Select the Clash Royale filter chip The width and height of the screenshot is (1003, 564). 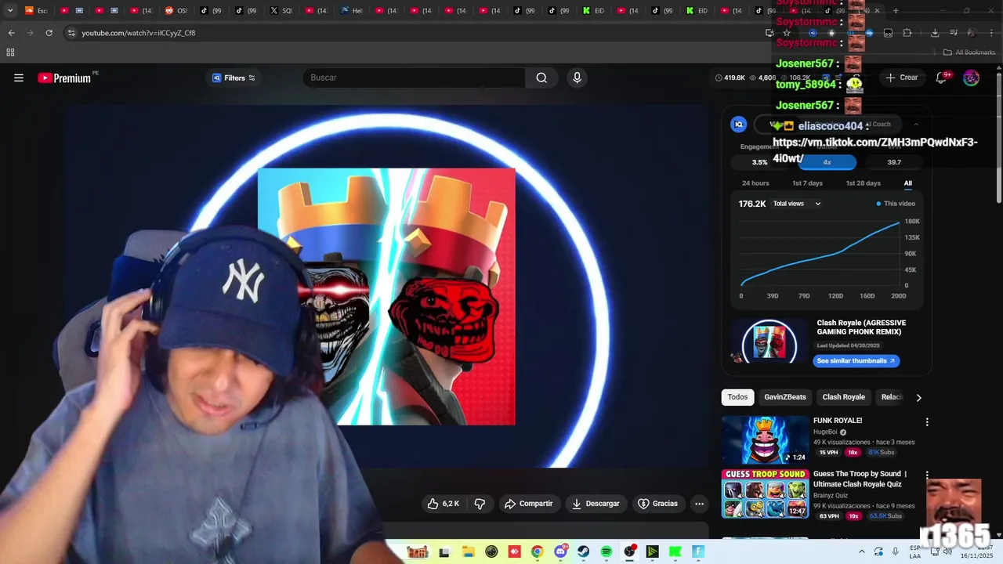click(843, 397)
